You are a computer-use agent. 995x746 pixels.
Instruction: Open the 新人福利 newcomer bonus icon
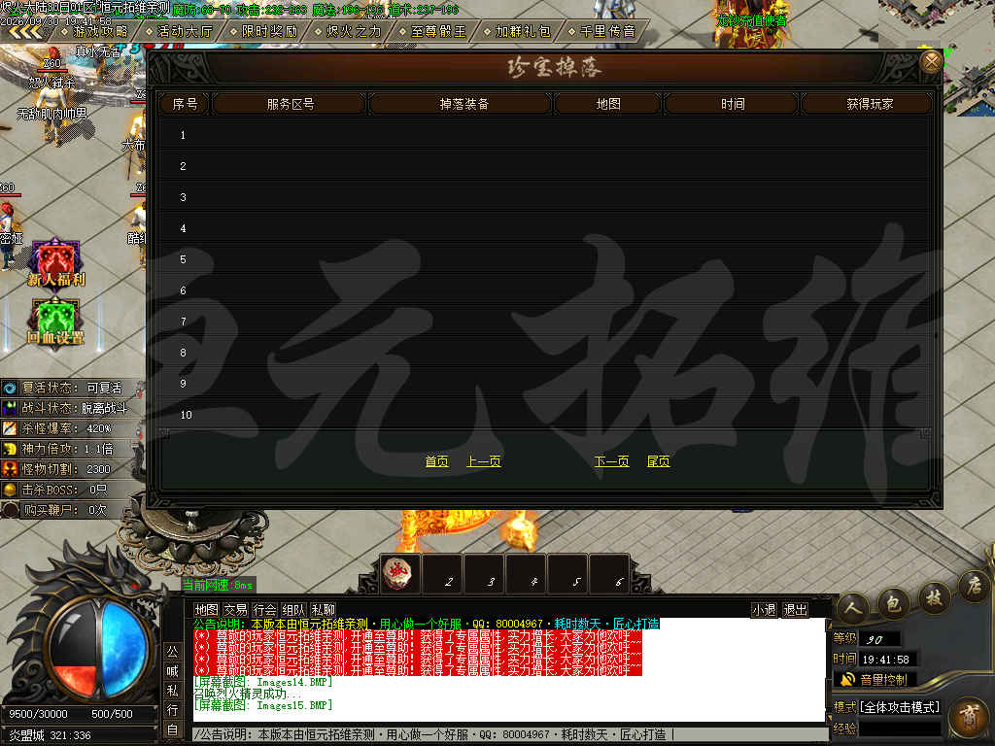[x=55, y=262]
